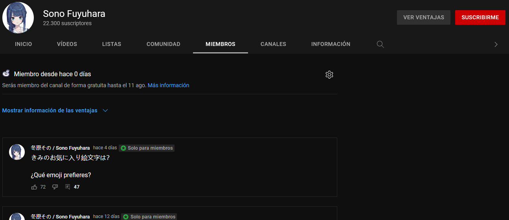Click author avatar on 4-day-old post
This screenshot has width=509, height=220.
(17, 152)
